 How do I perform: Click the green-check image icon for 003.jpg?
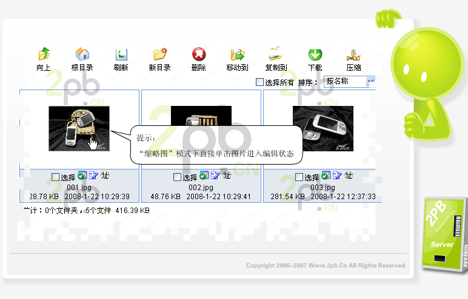pyautogui.click(x=326, y=176)
